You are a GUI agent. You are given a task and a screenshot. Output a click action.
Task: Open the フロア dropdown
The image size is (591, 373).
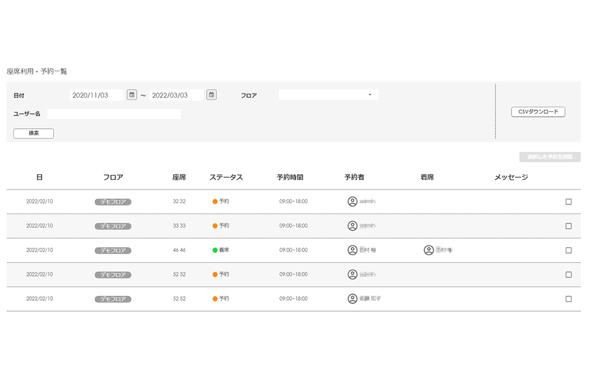pyautogui.click(x=328, y=94)
